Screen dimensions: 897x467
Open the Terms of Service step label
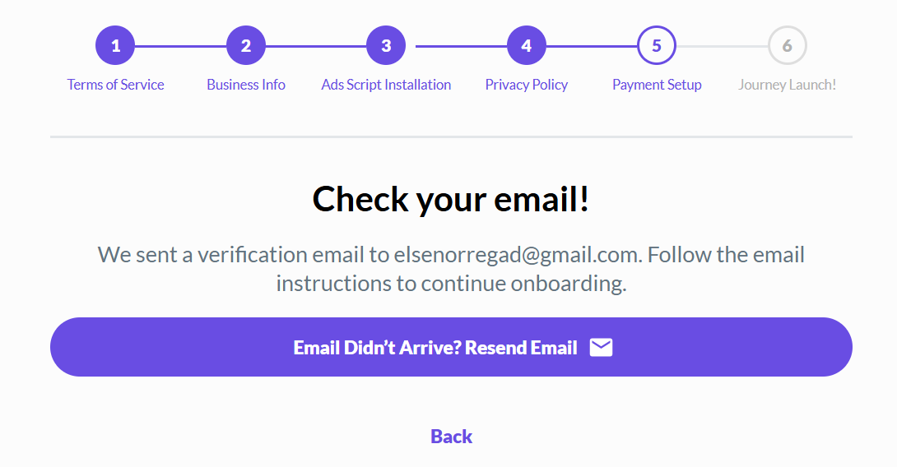pyautogui.click(x=115, y=85)
